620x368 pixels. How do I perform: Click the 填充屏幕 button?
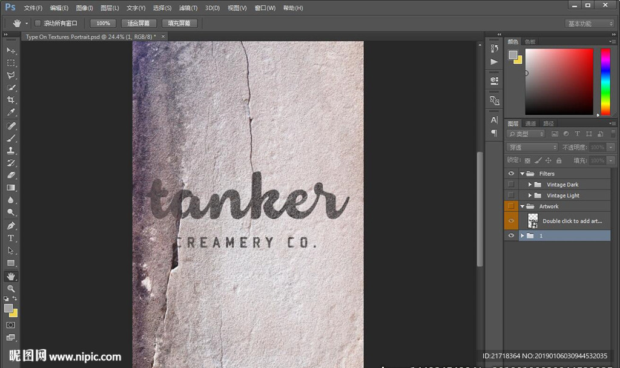click(x=179, y=23)
